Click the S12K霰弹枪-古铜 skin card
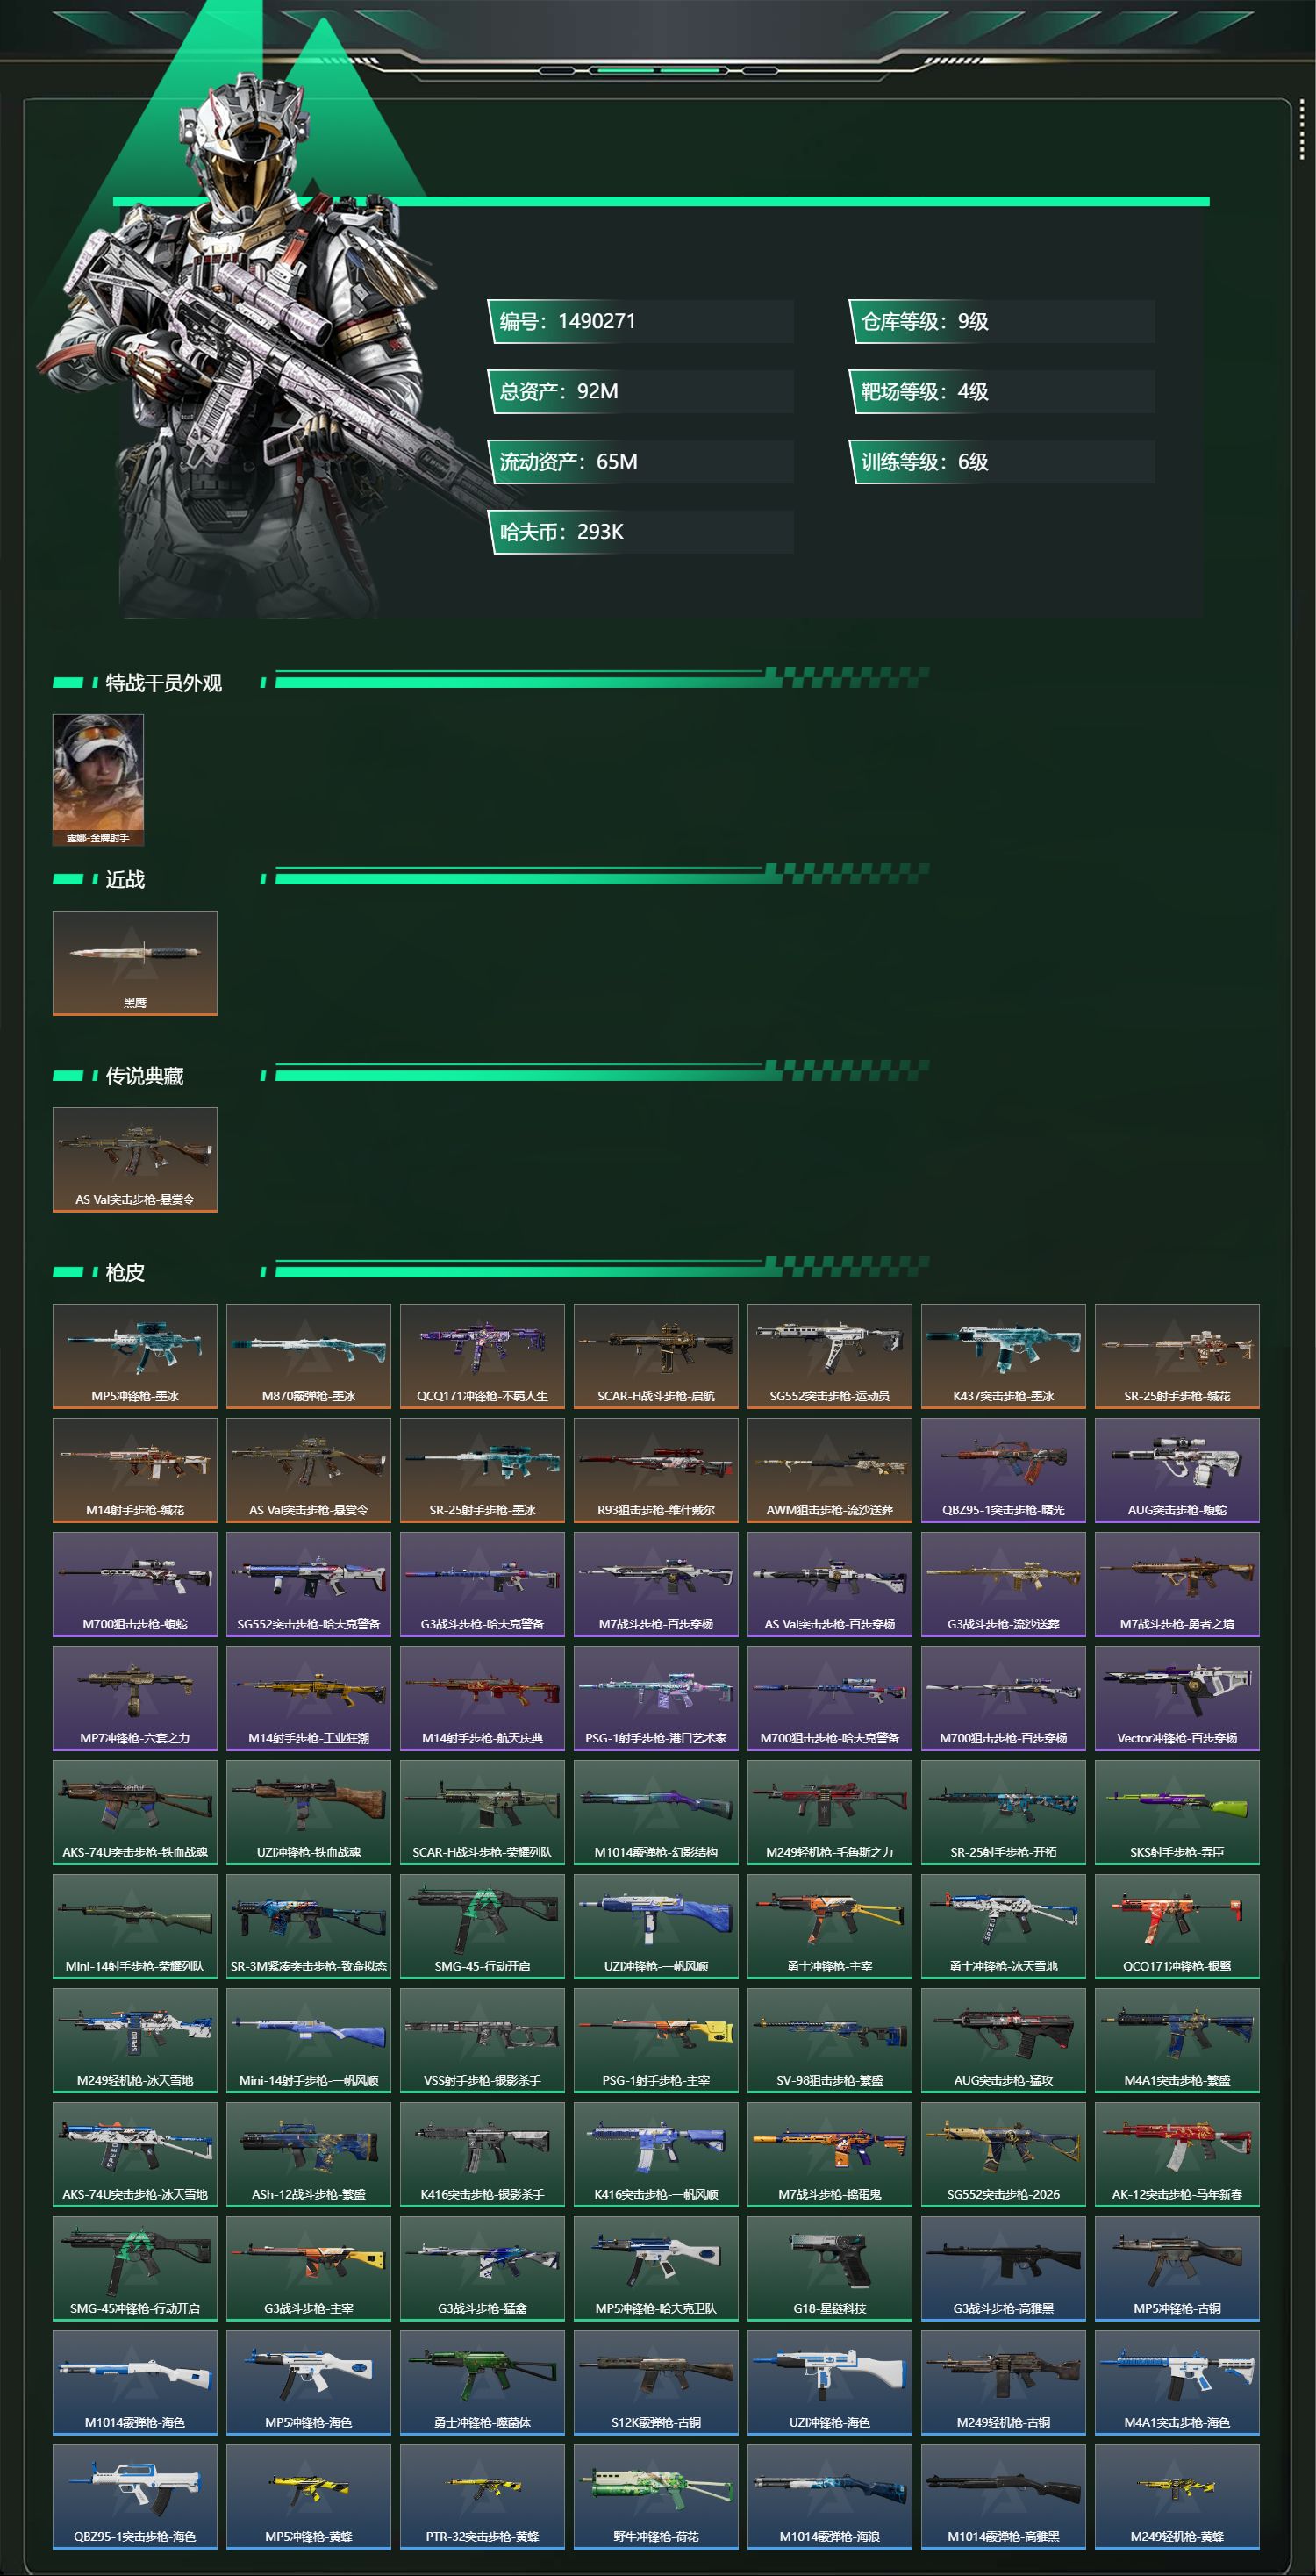Viewport: 1316px width, 2576px height. click(656, 2382)
